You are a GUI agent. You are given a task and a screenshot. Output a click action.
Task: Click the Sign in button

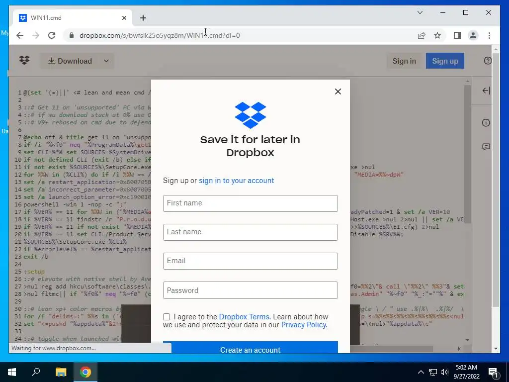pos(404,61)
